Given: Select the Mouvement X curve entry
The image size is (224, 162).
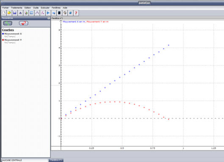Looking at the screenshot, I should click(13, 34).
